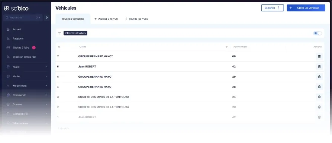The image size is (332, 143).
Task: Click the bar chart icon beside Rapports
Action: point(8,39)
